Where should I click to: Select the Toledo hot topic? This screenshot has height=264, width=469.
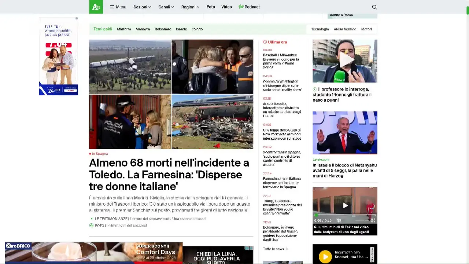197,29
